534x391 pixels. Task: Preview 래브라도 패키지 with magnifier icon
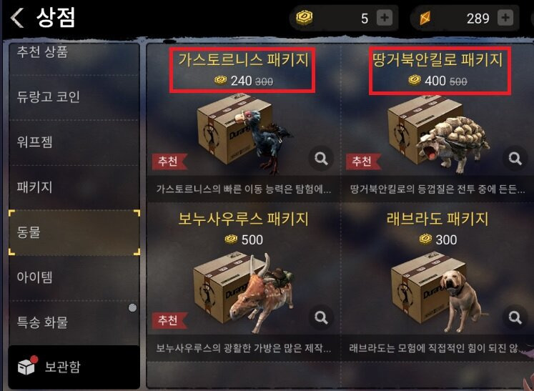coord(515,317)
